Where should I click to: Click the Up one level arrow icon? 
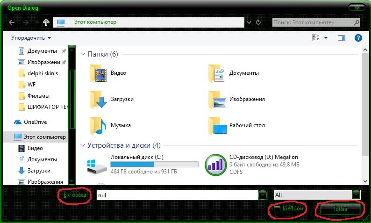tap(46, 22)
